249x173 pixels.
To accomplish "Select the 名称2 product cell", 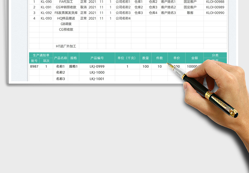I will (60, 73).
